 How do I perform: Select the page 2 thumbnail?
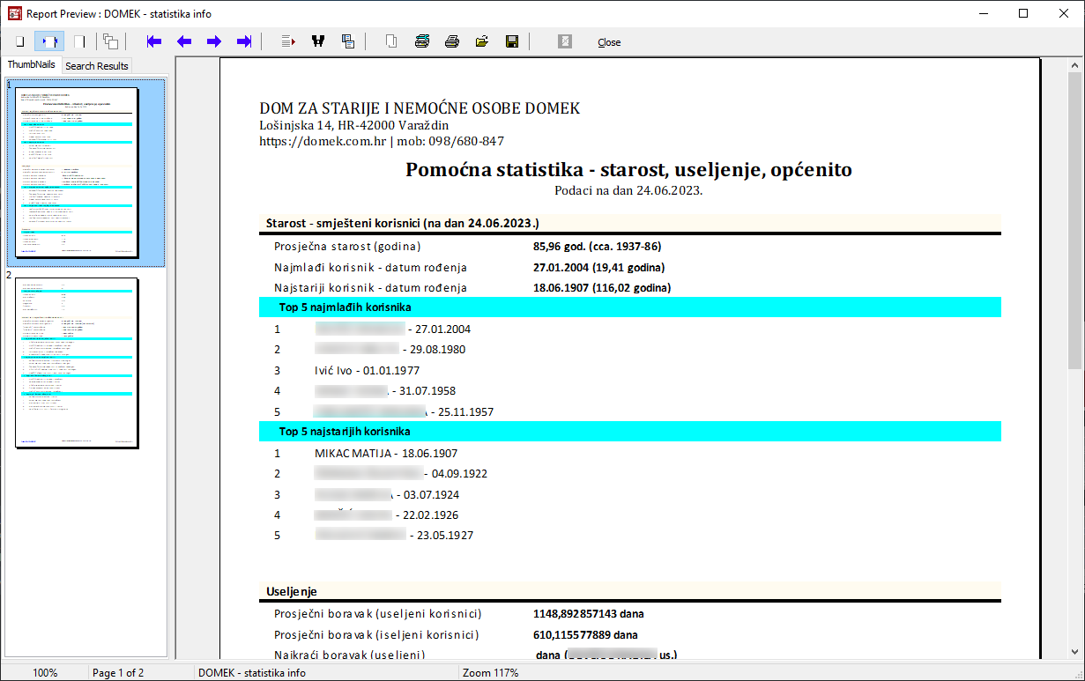click(77, 363)
